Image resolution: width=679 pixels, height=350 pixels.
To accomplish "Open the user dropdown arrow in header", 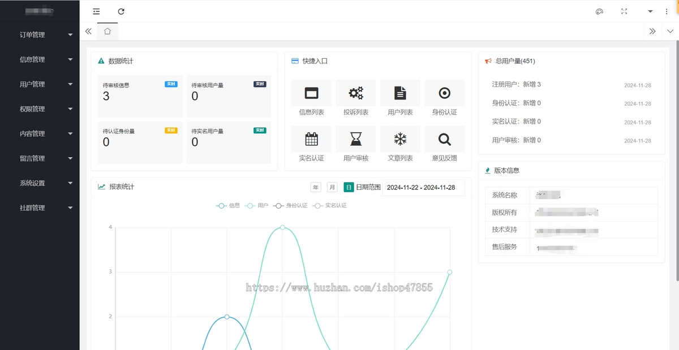I will pos(650,11).
